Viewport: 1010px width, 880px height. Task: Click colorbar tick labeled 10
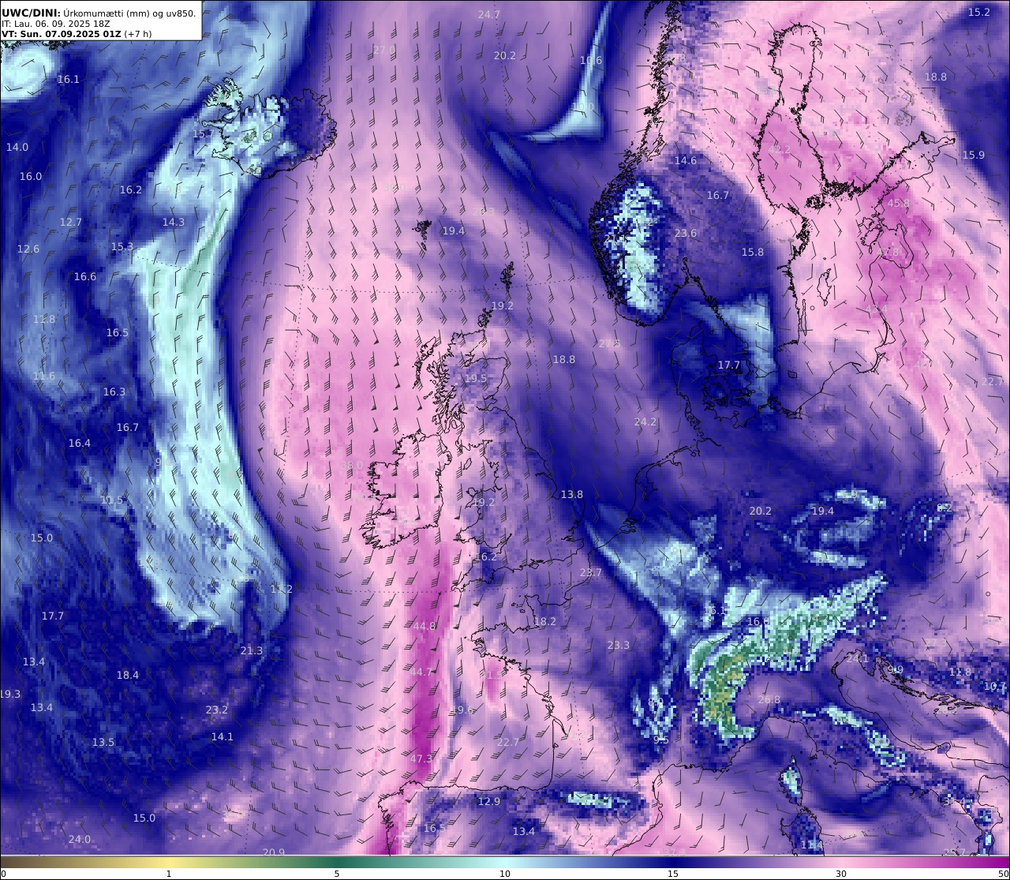coord(505,874)
